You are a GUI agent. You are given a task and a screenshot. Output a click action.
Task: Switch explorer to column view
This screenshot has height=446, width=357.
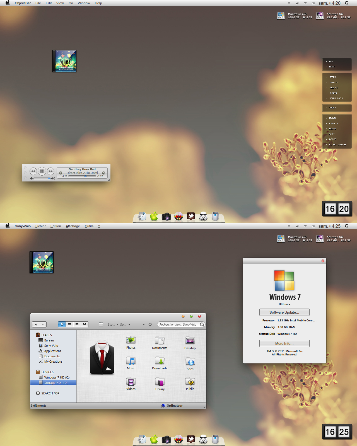(77, 324)
